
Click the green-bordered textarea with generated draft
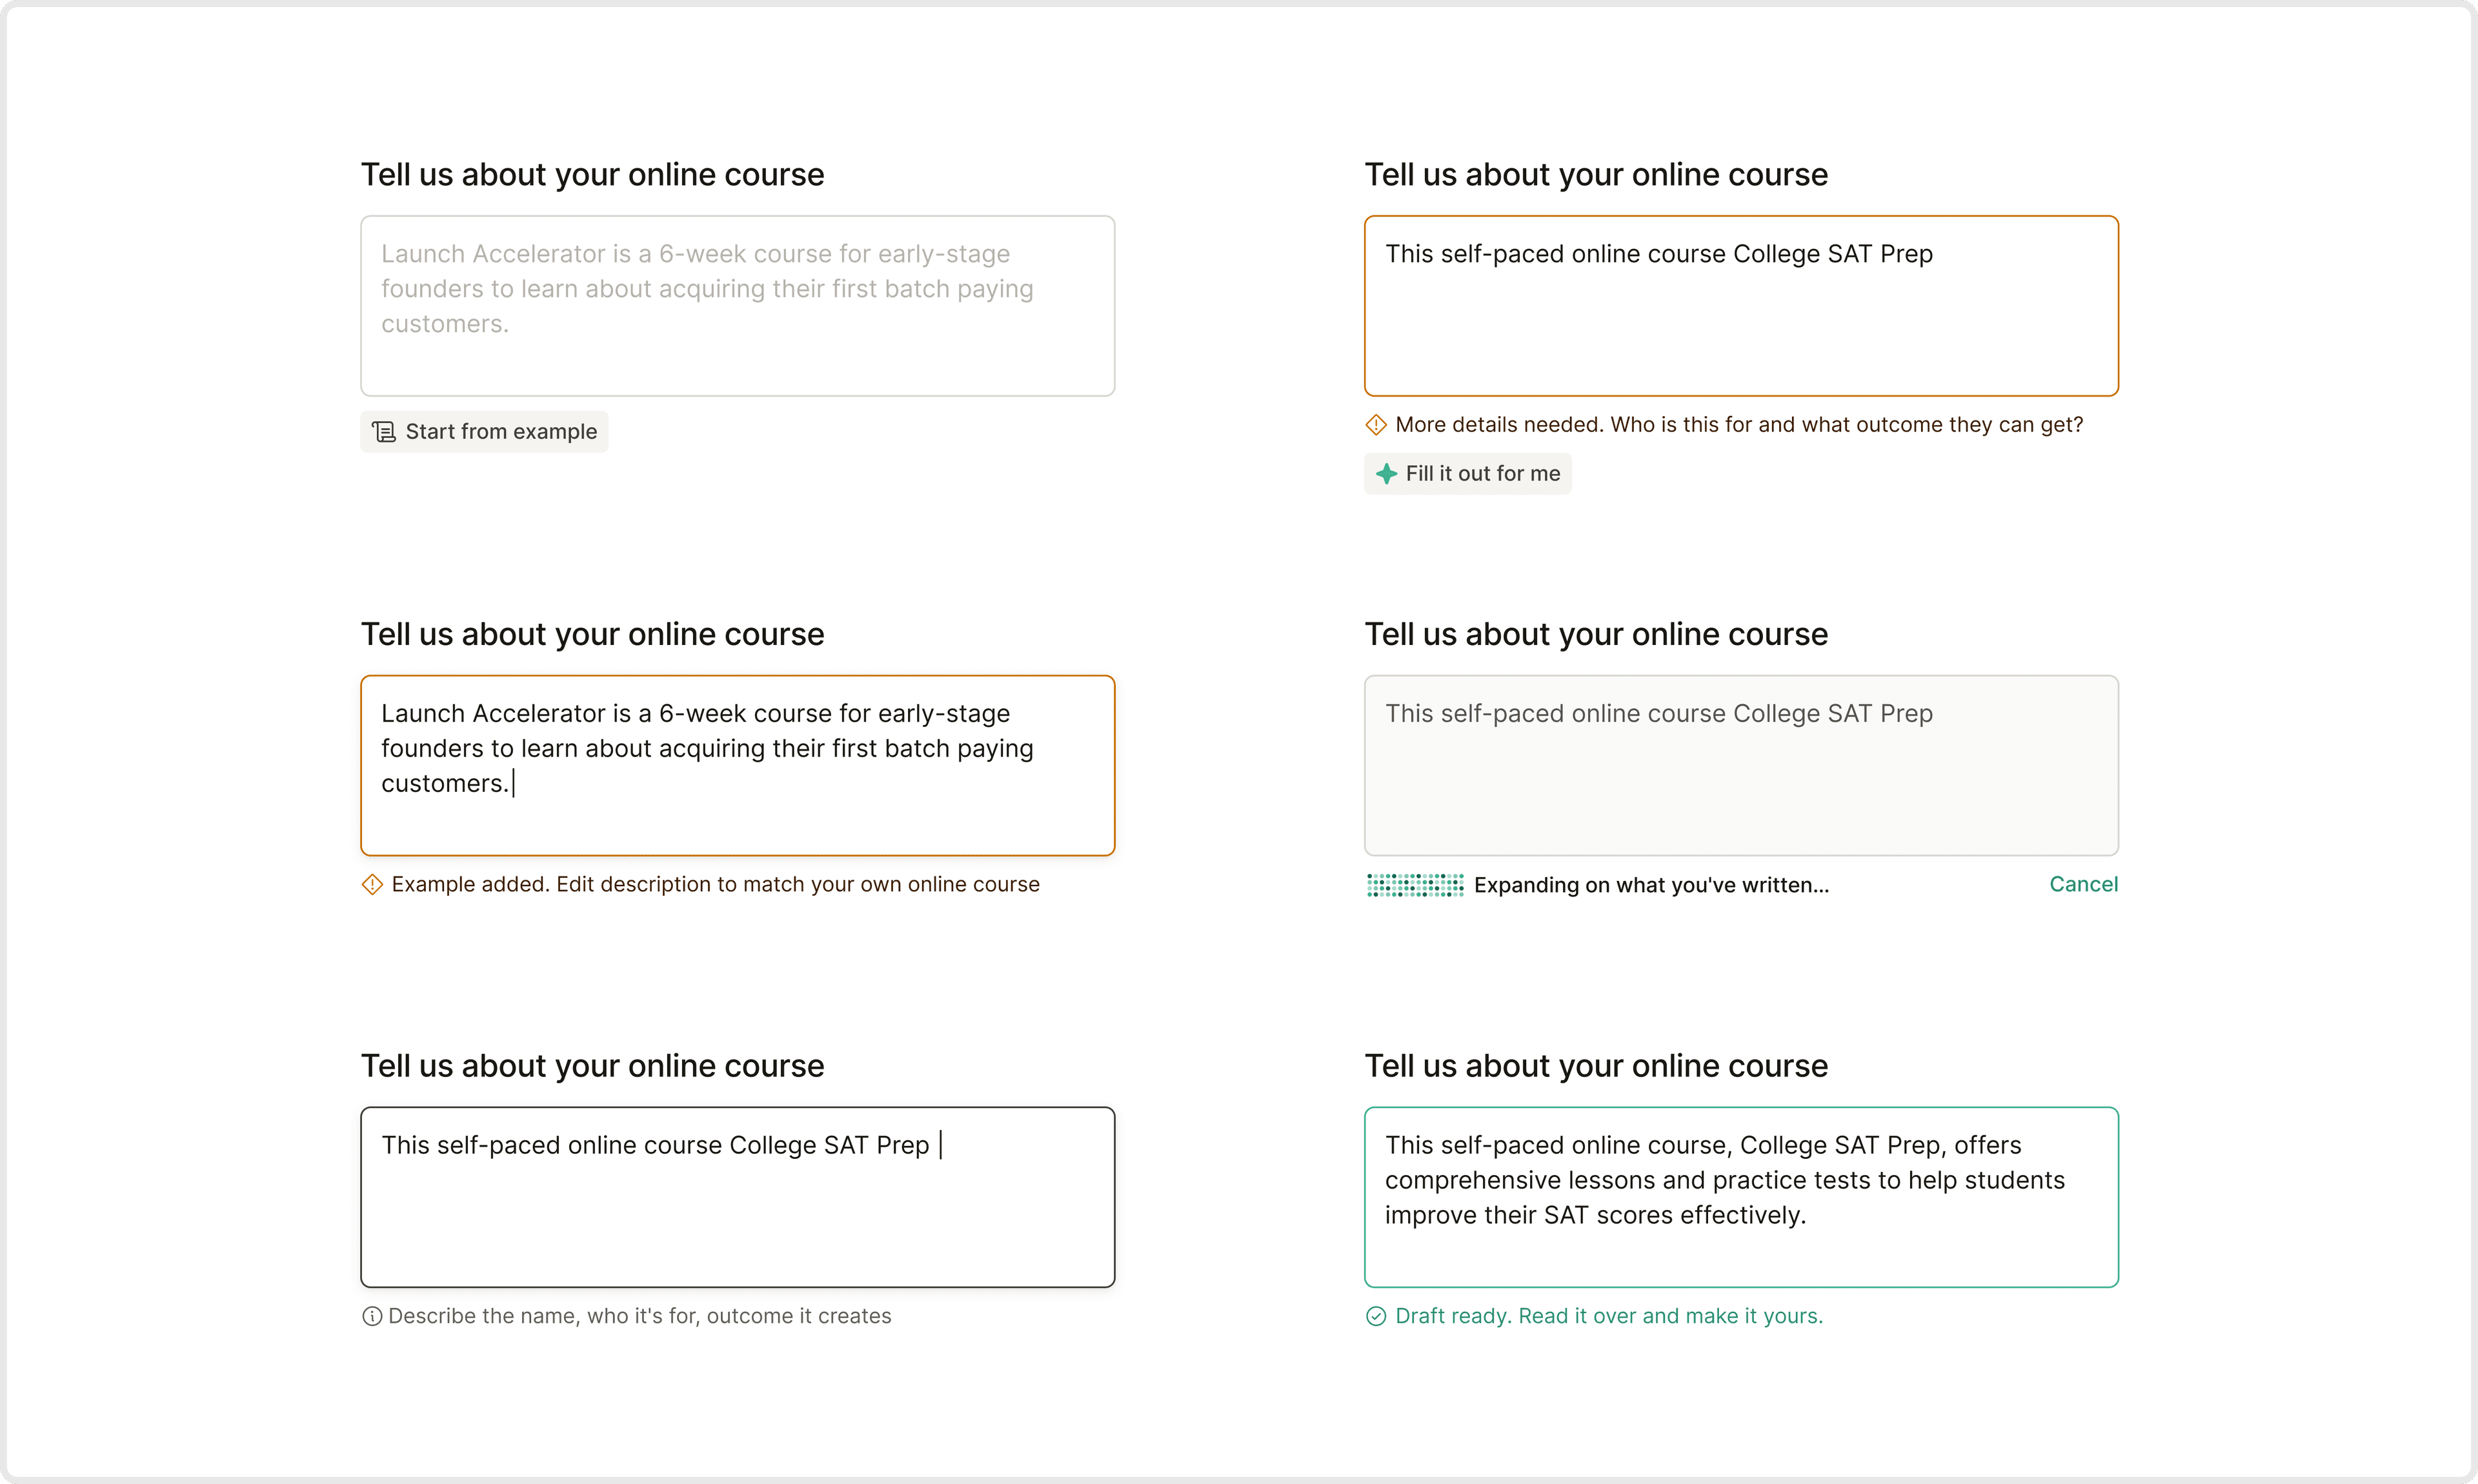(1740, 1197)
